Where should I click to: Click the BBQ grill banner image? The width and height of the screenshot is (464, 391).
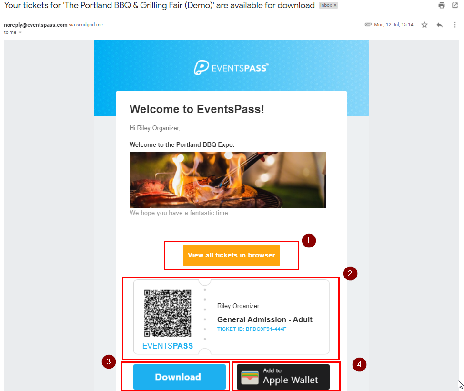228,180
